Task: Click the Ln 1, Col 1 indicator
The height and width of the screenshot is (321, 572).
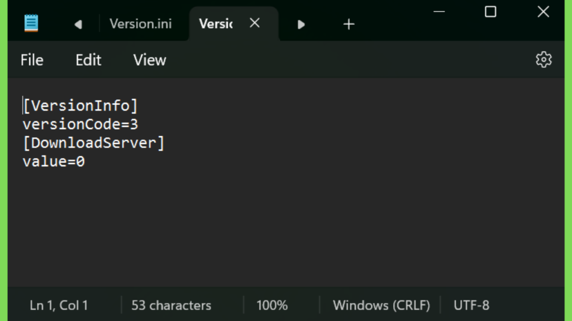Action: (x=59, y=305)
